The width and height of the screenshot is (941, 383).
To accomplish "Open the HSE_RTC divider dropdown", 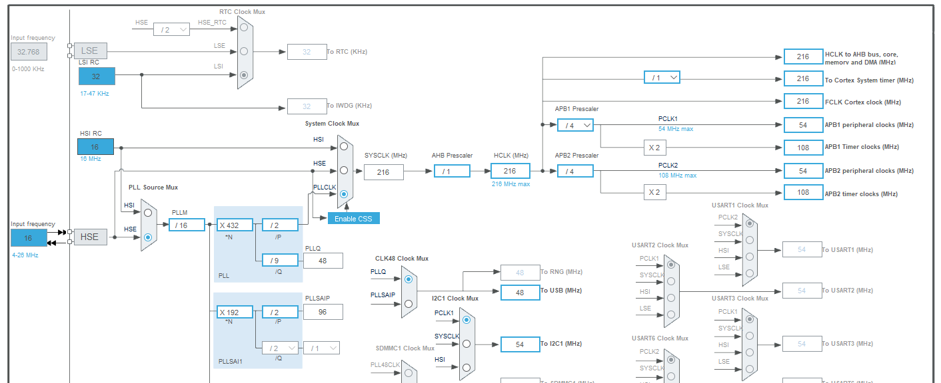I will point(171,29).
